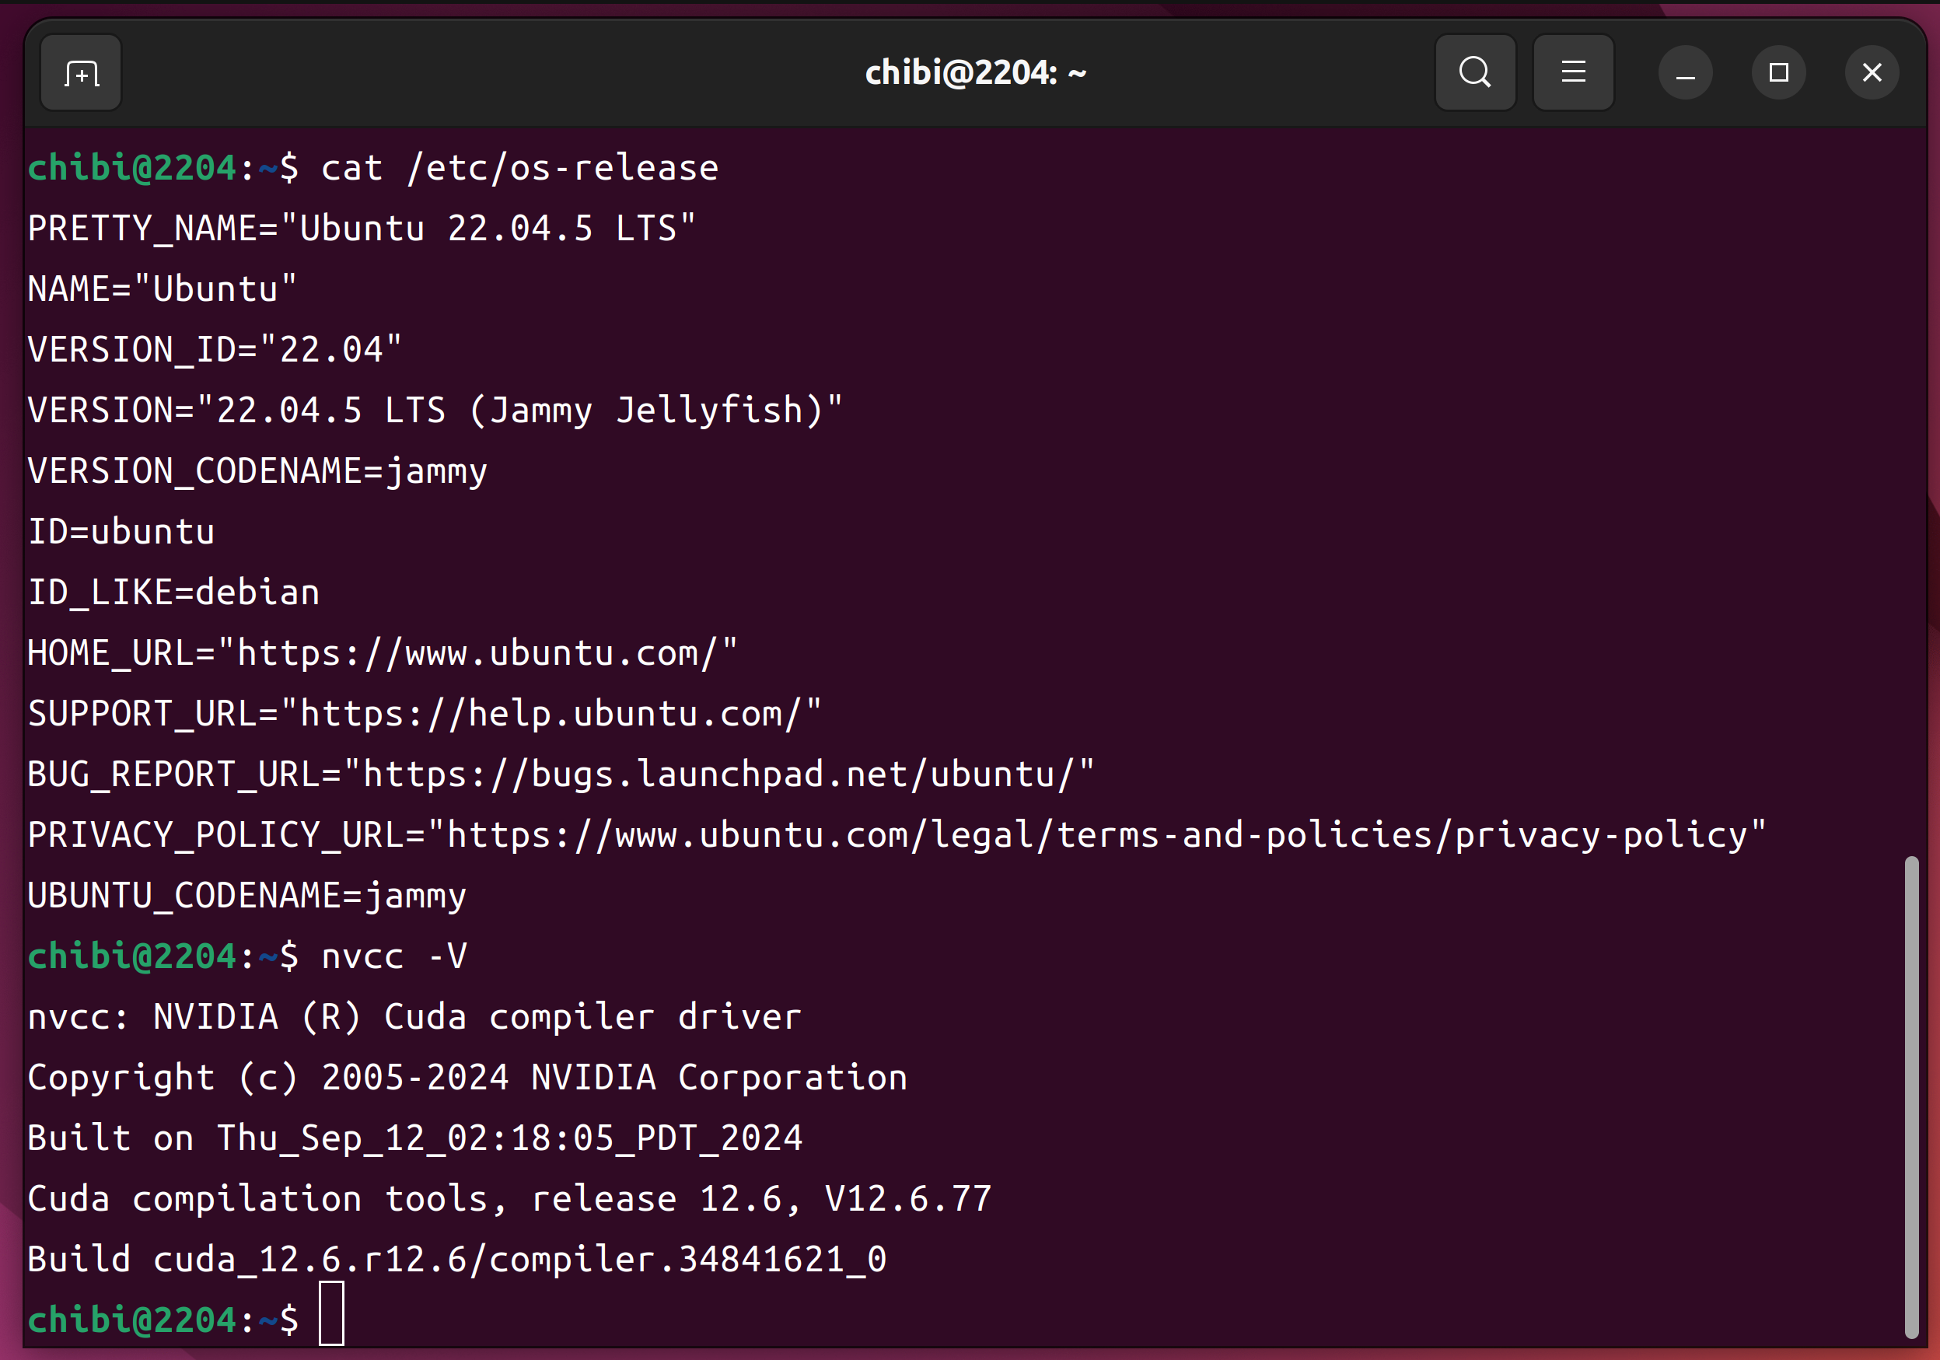The image size is (1940, 1360).
Task: Click the terminal cursor at the last prompt
Action: pos(331,1313)
